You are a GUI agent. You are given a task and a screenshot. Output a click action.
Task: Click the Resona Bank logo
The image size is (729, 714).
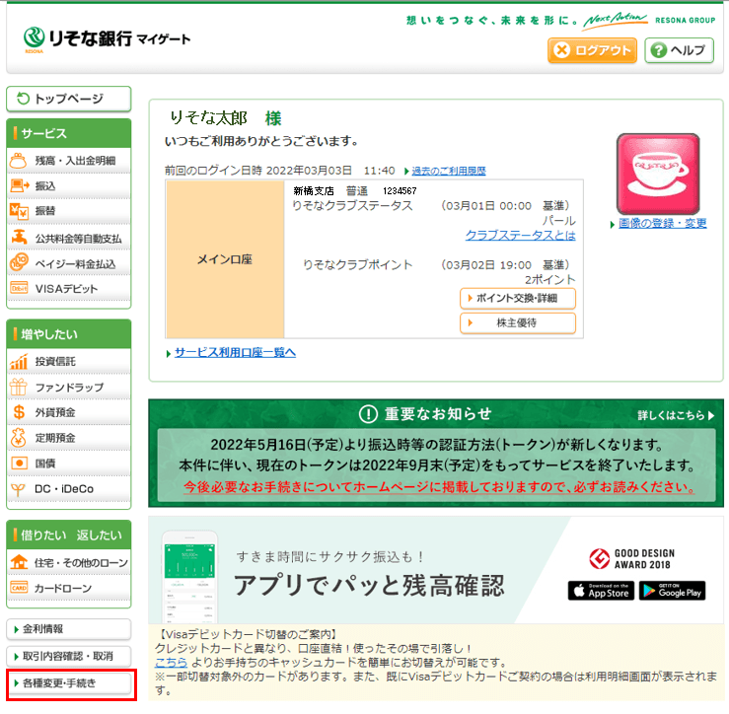point(107,39)
